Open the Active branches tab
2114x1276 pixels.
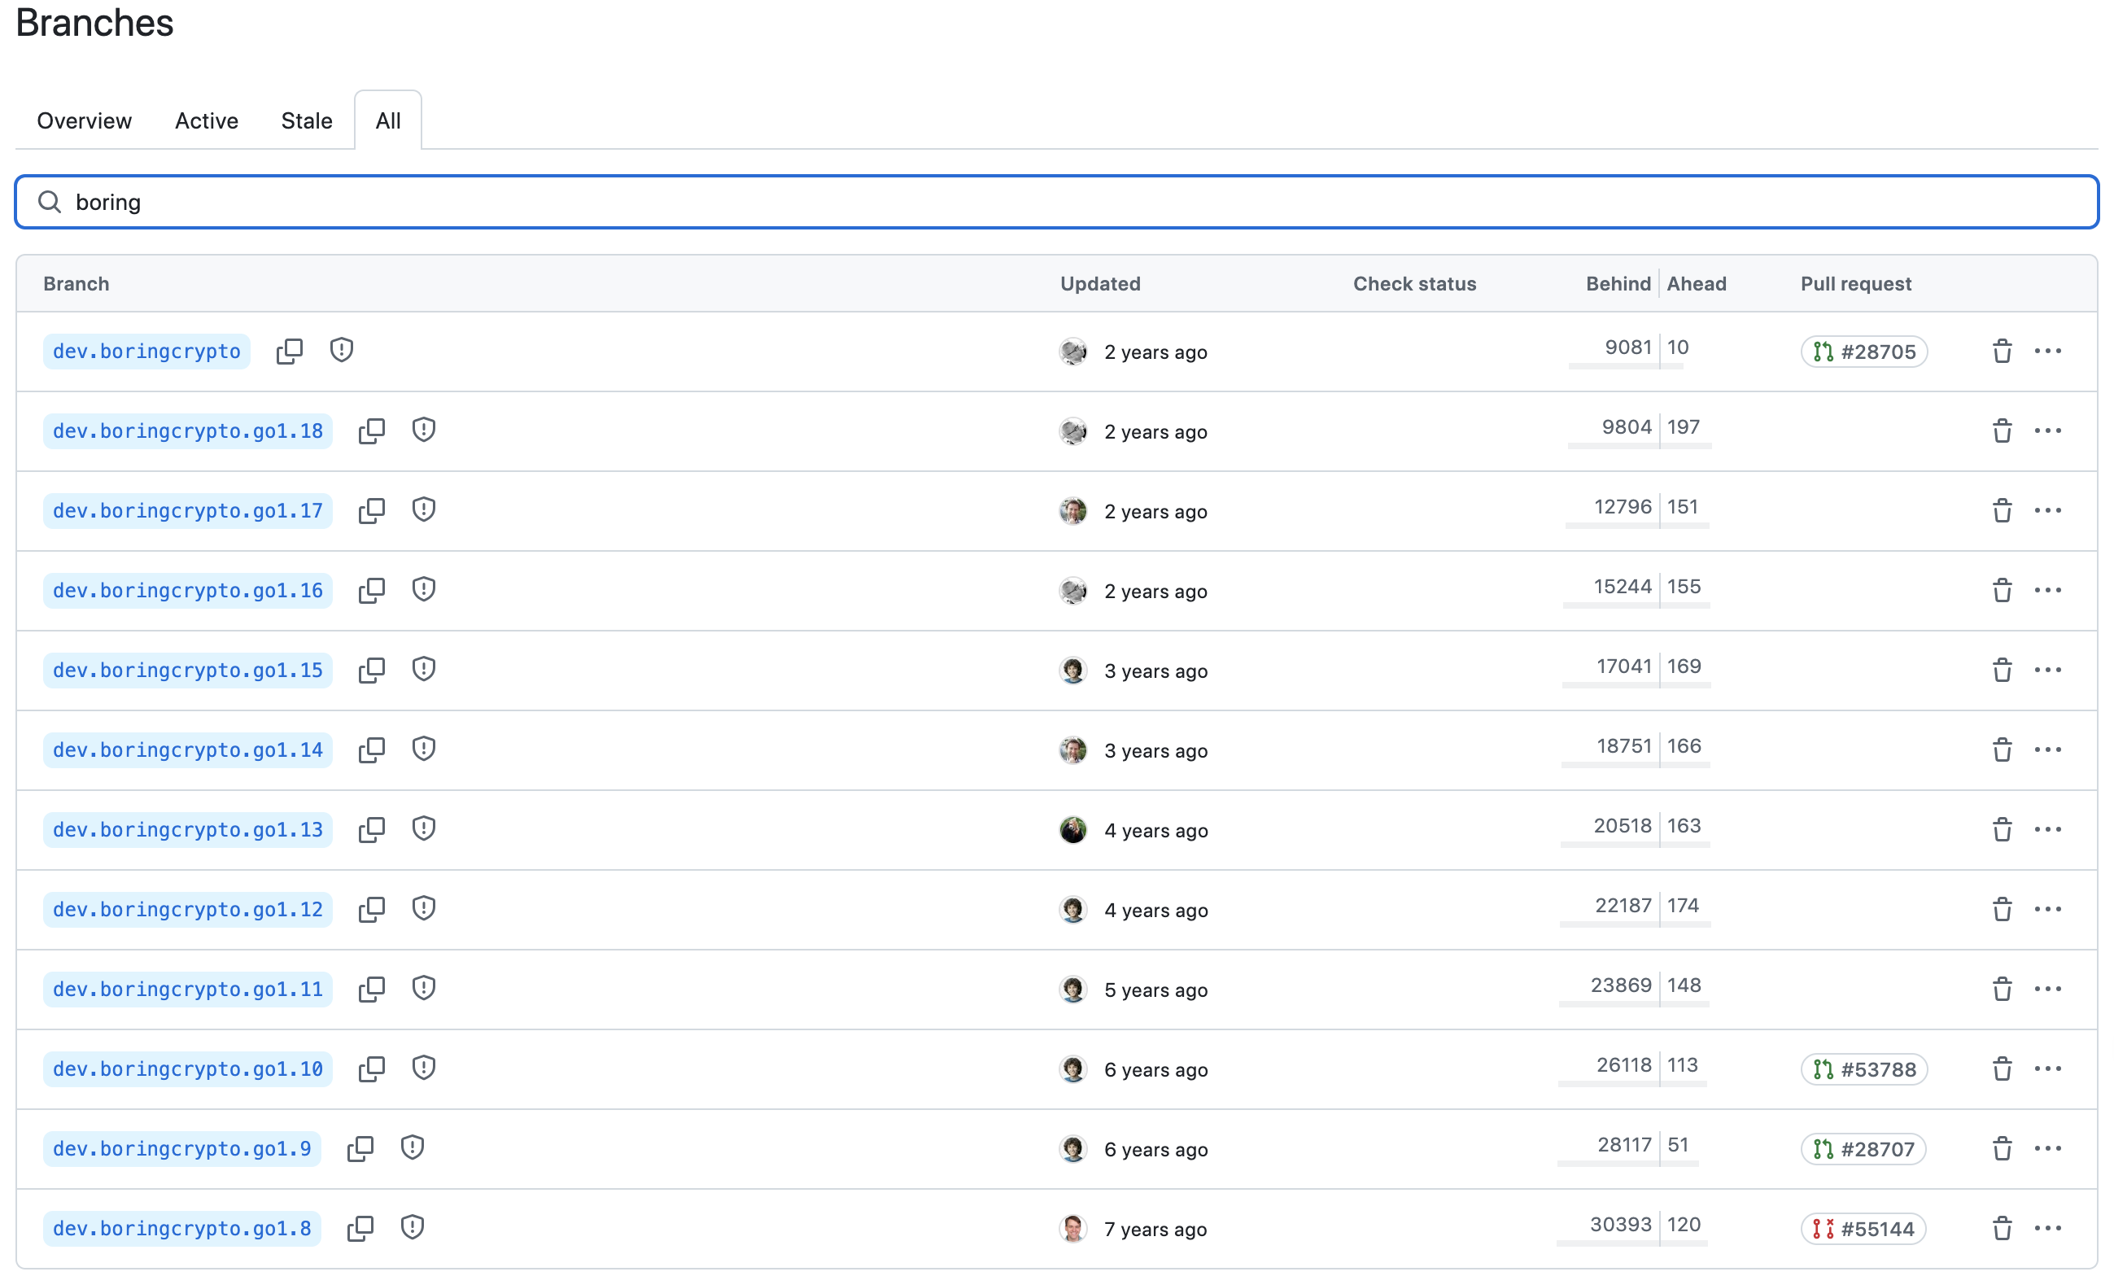(206, 121)
